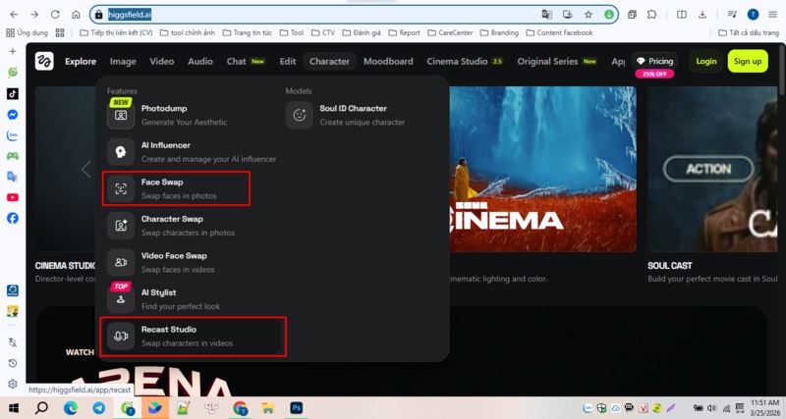Open the CTV bookmark folder
This screenshot has width=786, height=419.
(x=323, y=33)
